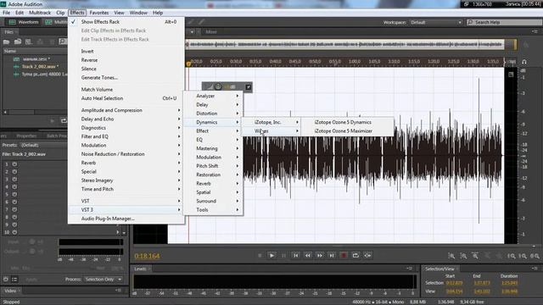The image size is (543, 305).
Task: Click the New File icon in Files panel
Action: pyautogui.click(x=29, y=42)
